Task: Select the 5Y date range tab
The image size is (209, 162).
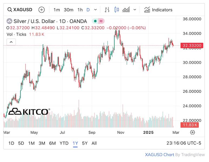Action: (85, 143)
